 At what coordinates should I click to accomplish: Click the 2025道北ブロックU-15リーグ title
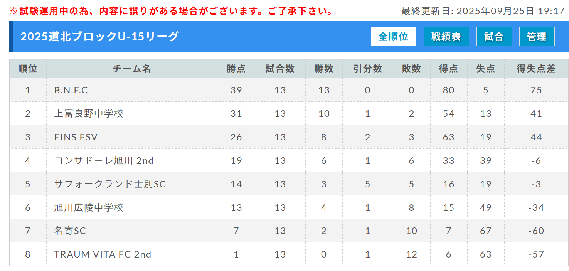point(99,37)
